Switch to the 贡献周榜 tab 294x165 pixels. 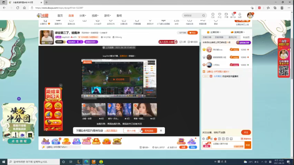[219, 37]
